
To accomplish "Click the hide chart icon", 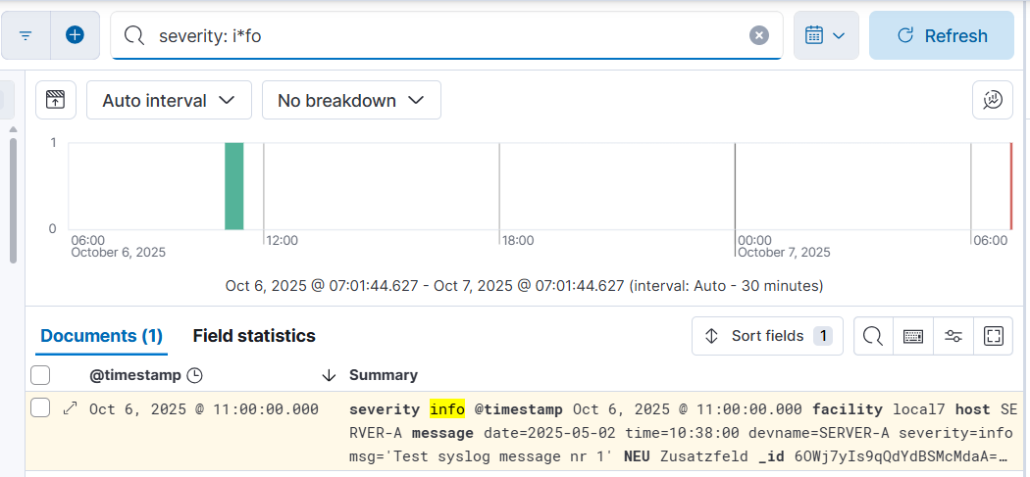I will tap(56, 100).
